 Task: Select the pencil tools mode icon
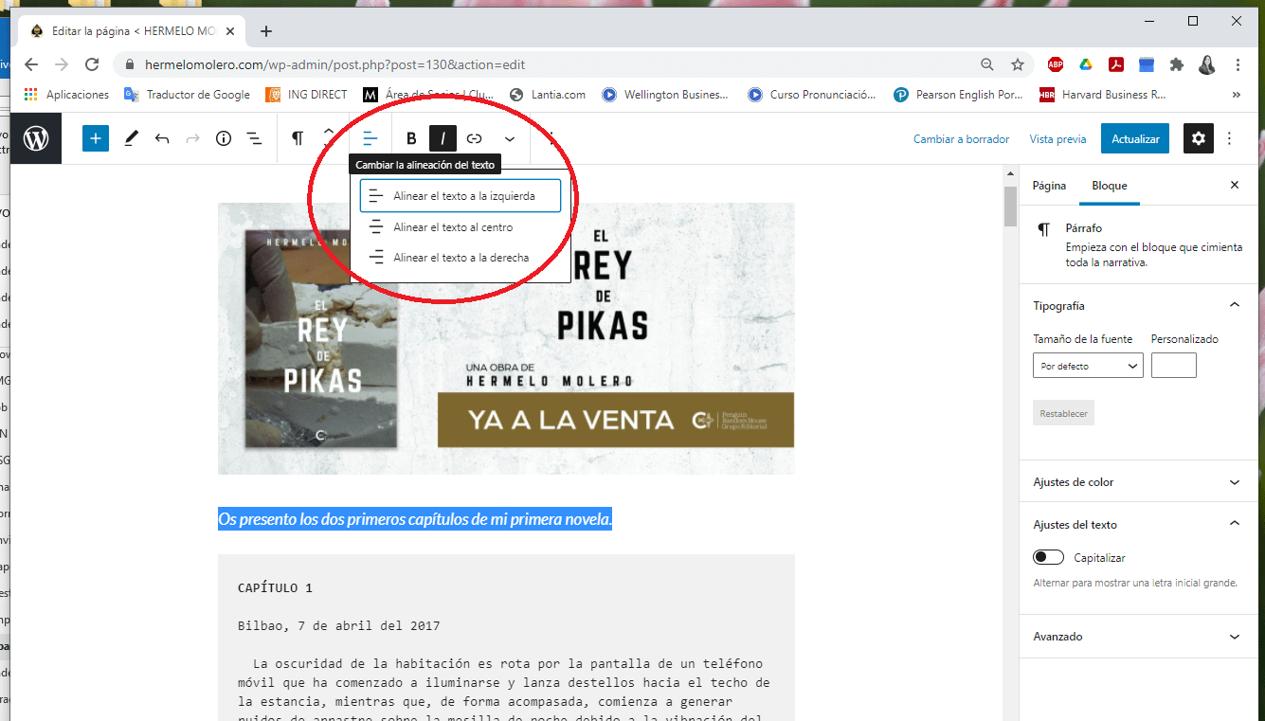[131, 138]
